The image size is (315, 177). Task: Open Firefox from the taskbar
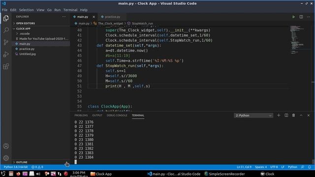[18, 174]
